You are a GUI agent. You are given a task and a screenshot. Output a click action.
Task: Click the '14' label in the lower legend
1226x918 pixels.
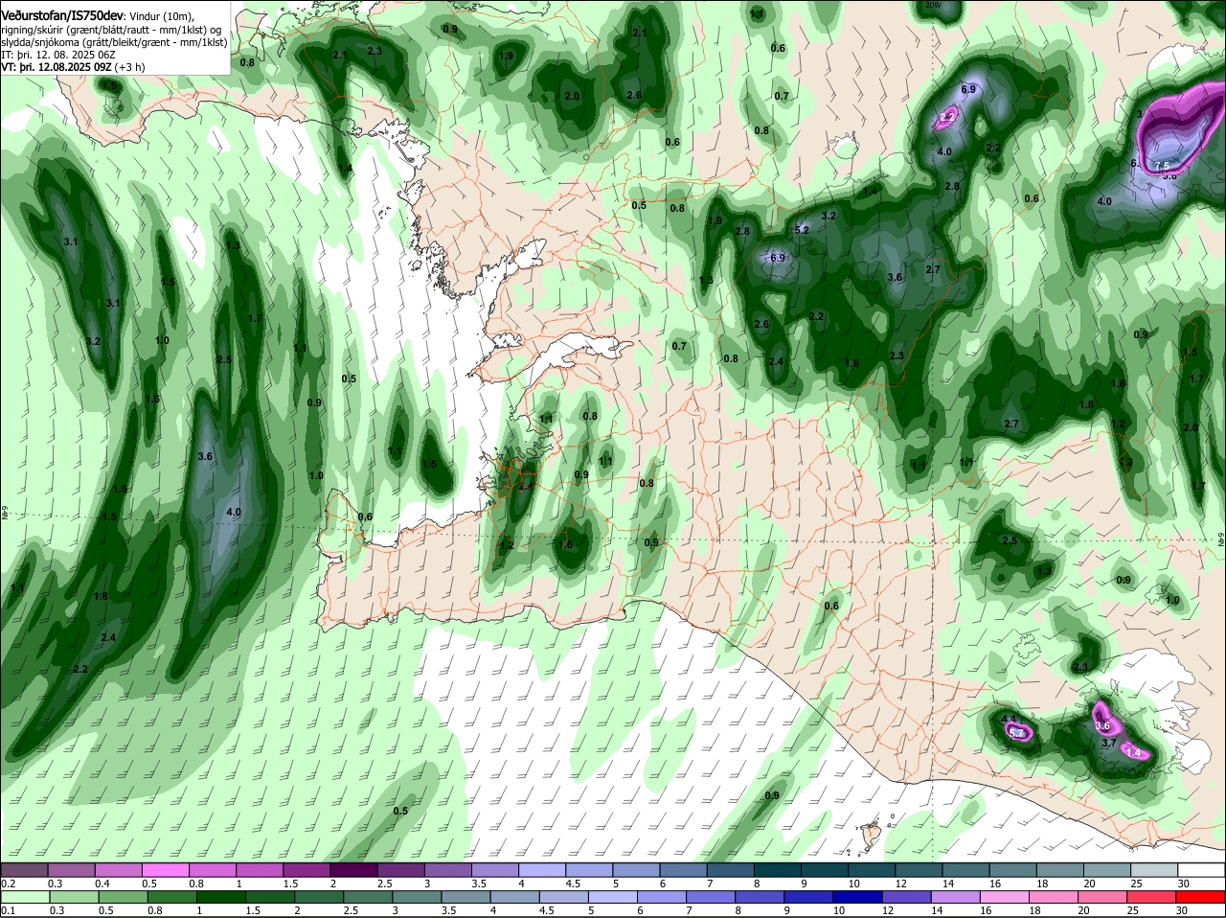pos(937,910)
